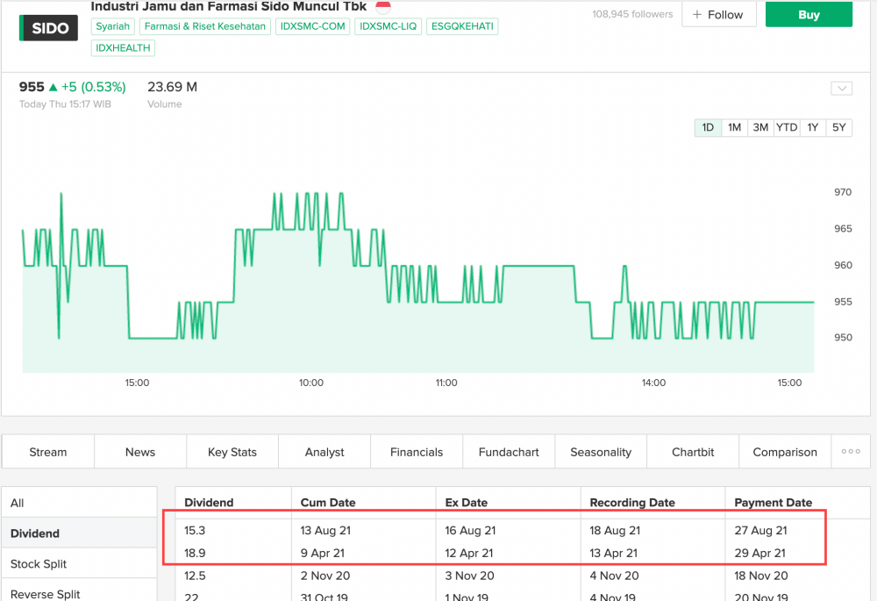This screenshot has height=601, width=877.
Task: Click the Syariah tag
Action: click(113, 26)
